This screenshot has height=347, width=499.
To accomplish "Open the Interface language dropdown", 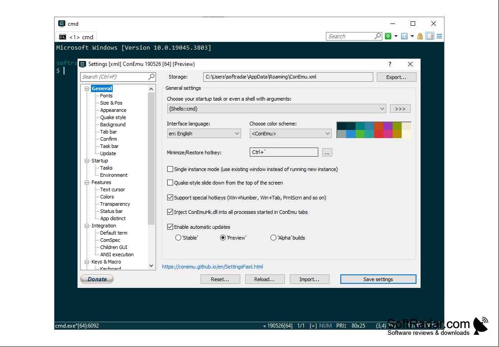I will 204,134.
